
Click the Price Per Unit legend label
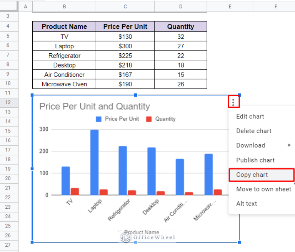click(x=122, y=119)
